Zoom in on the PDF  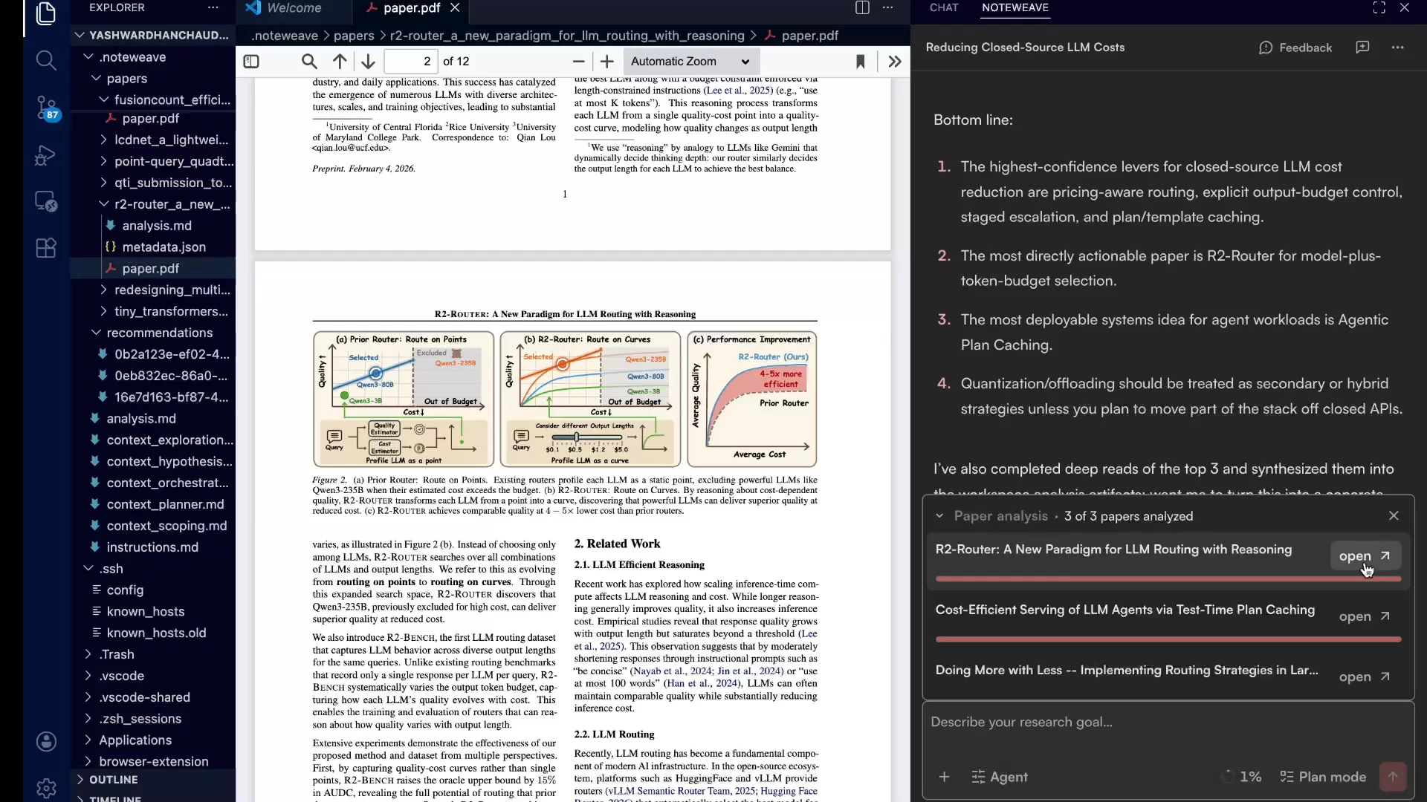coord(607,62)
